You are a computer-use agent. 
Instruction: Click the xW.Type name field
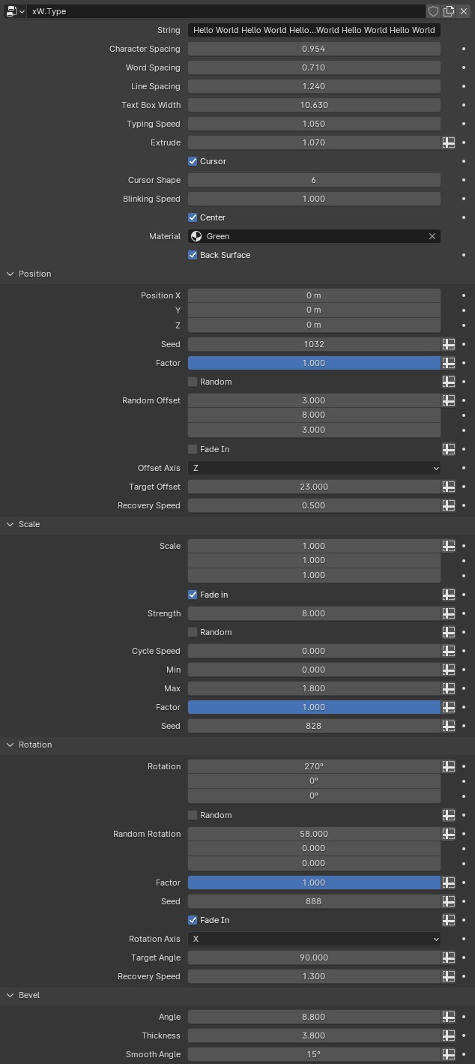225,11
